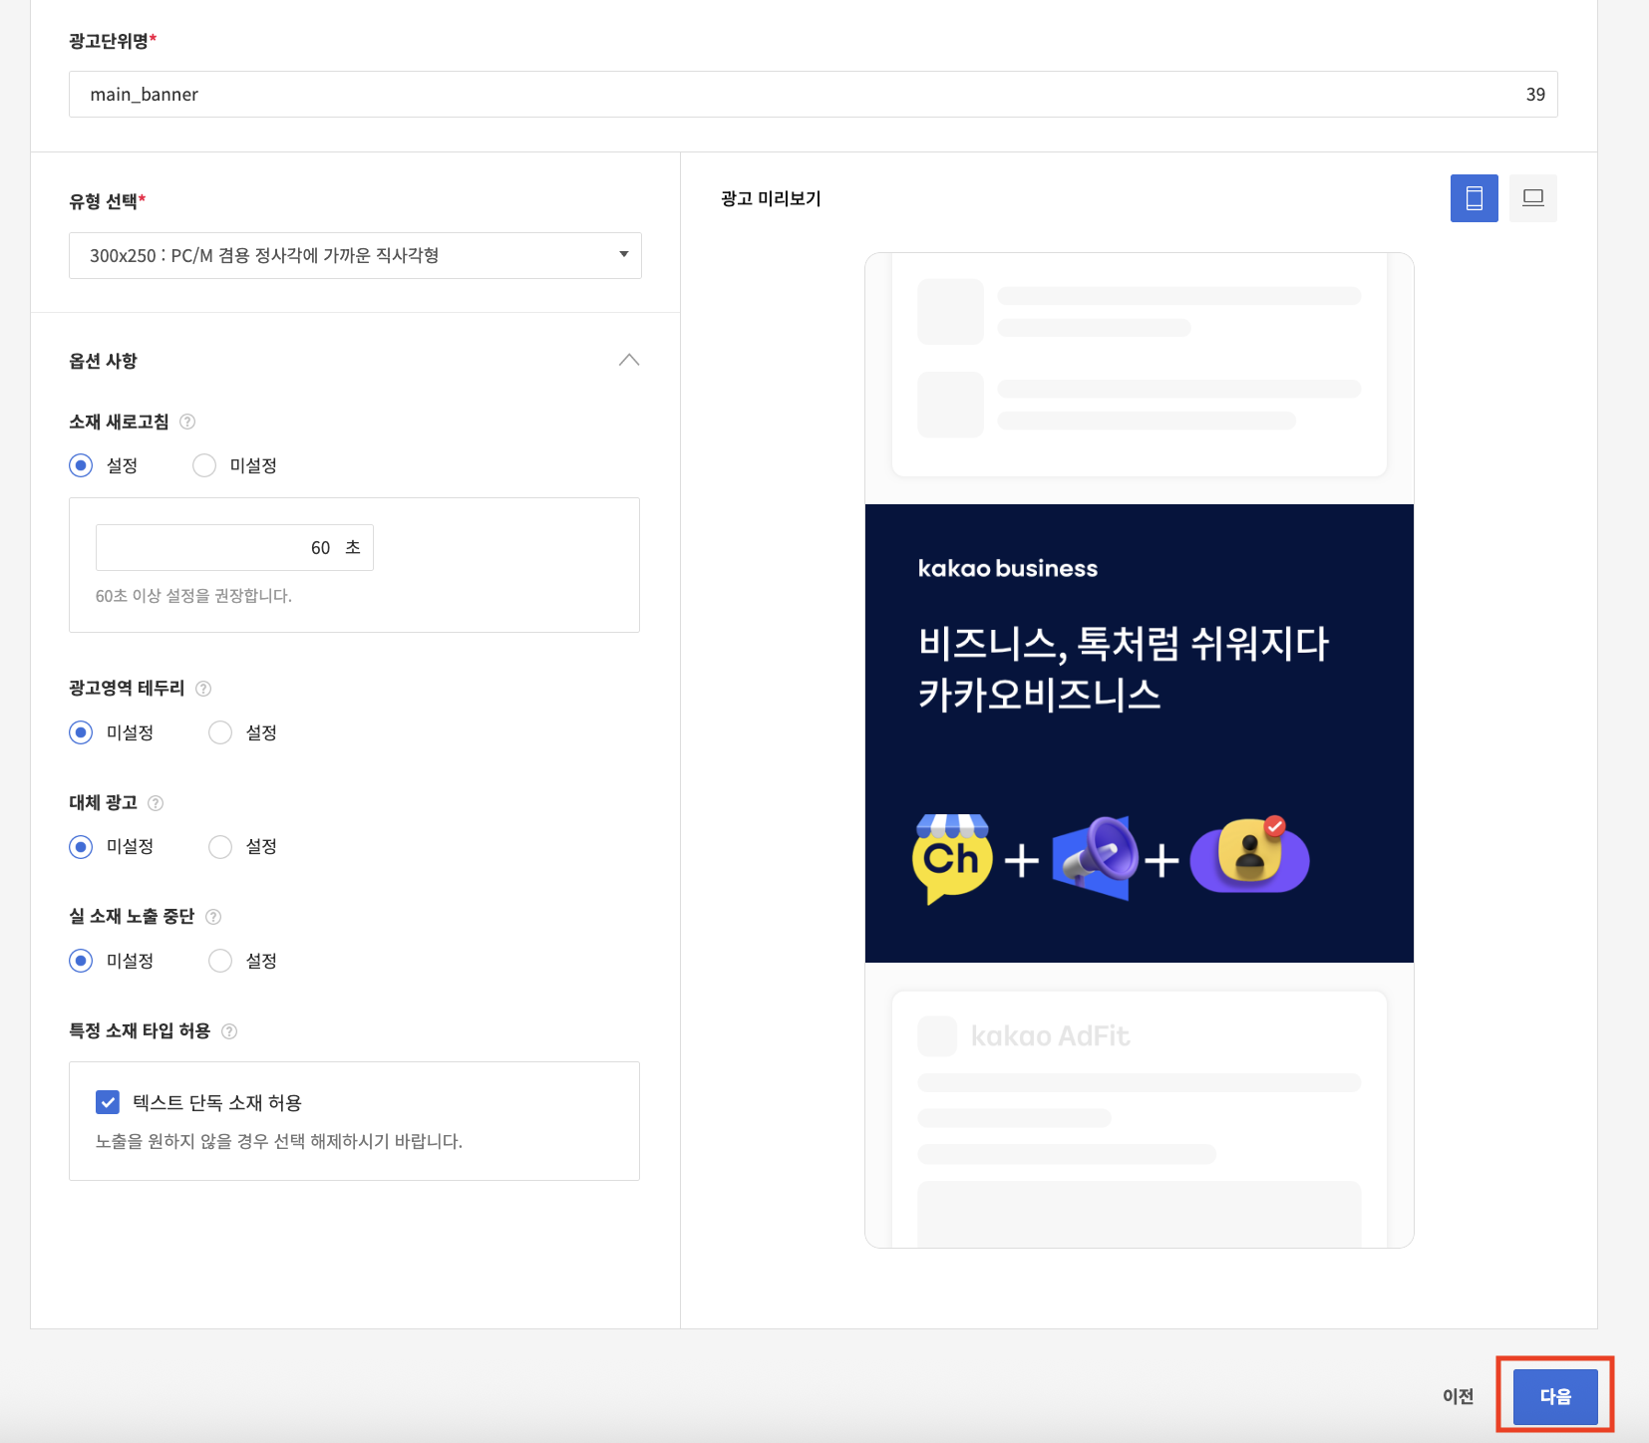Select 미설정 radio for 광고영역 테두리
Image resolution: width=1649 pixels, height=1443 pixels.
[81, 732]
